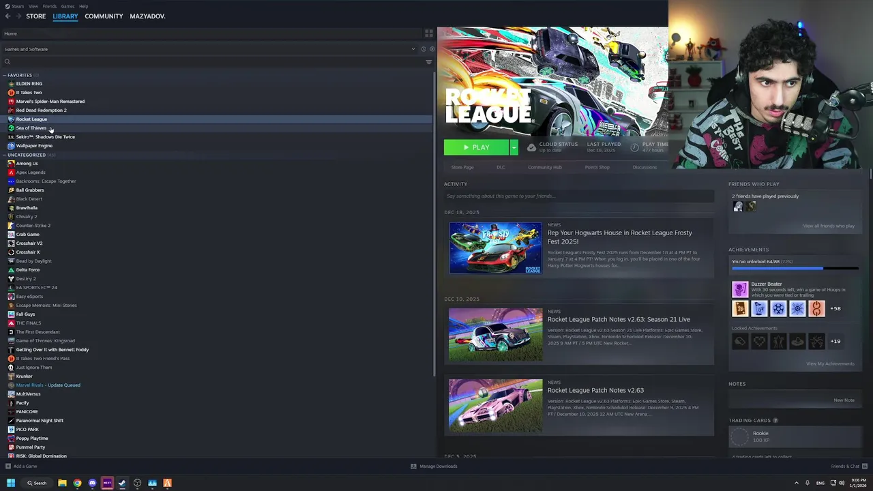Open the Friends menu
This screenshot has height=491, width=873.
[x=50, y=6]
